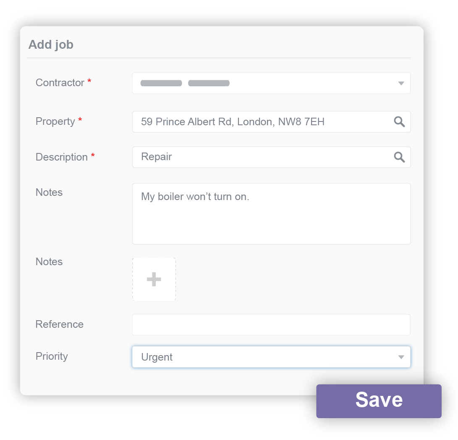The height and width of the screenshot is (440, 458).
Task: Click the plus icon to add attachment
Action: [154, 279]
